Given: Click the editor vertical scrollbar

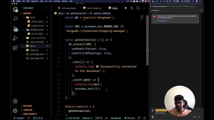Looking at the screenshot, I should click(x=147, y=40).
